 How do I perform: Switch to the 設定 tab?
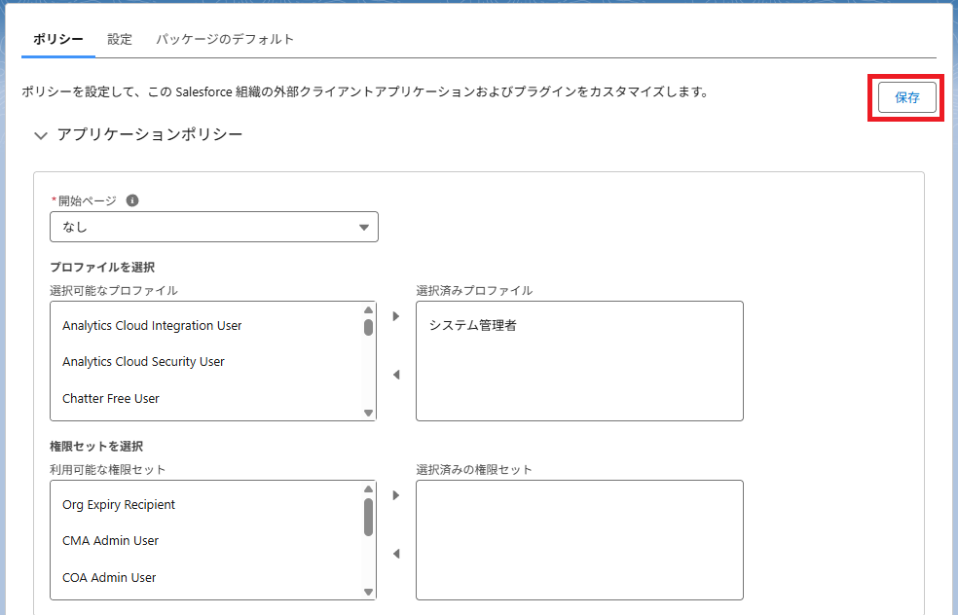[x=120, y=39]
